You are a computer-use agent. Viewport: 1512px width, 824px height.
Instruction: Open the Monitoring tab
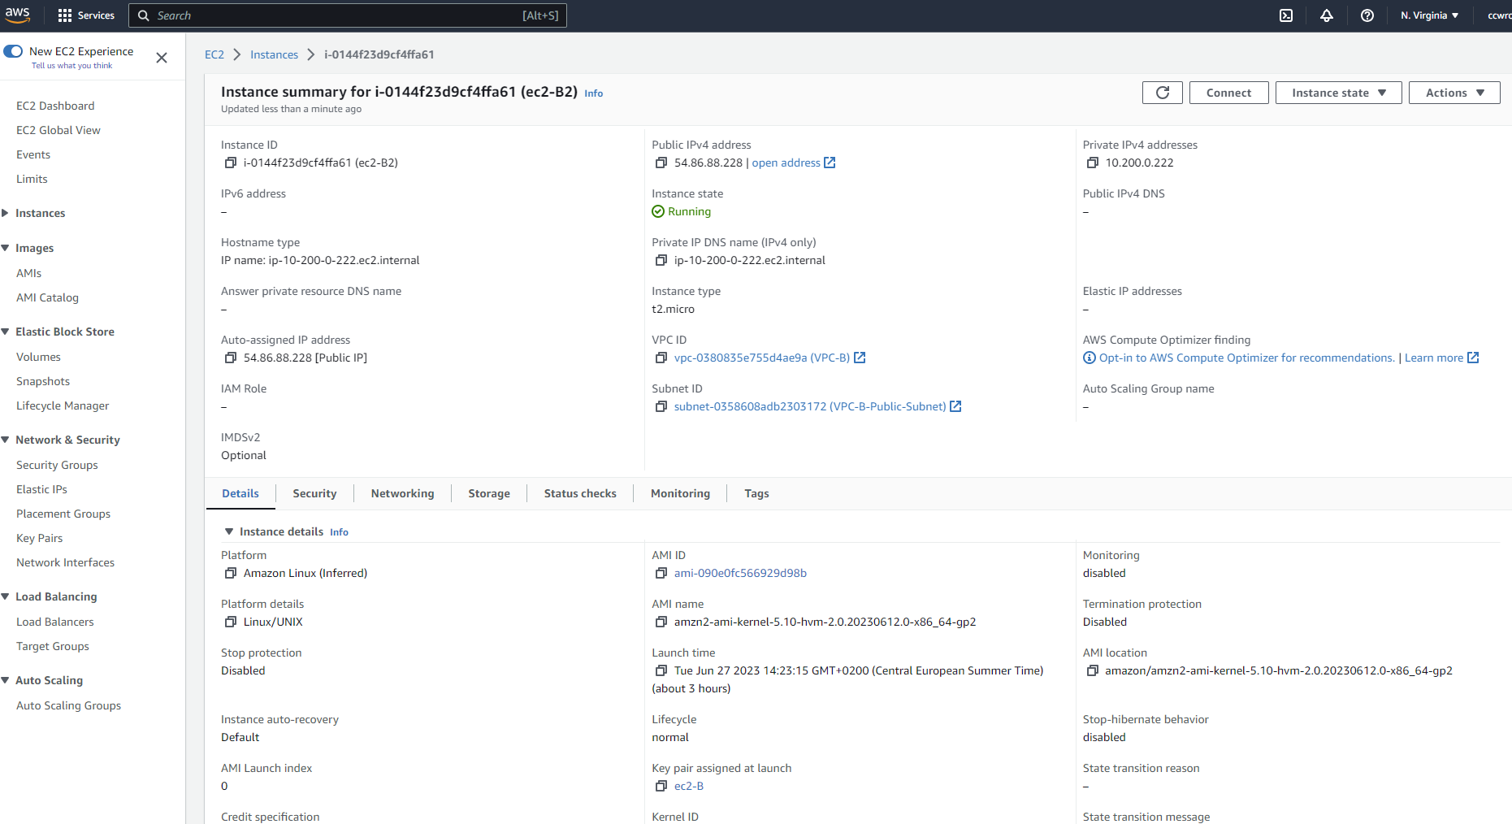(680, 493)
